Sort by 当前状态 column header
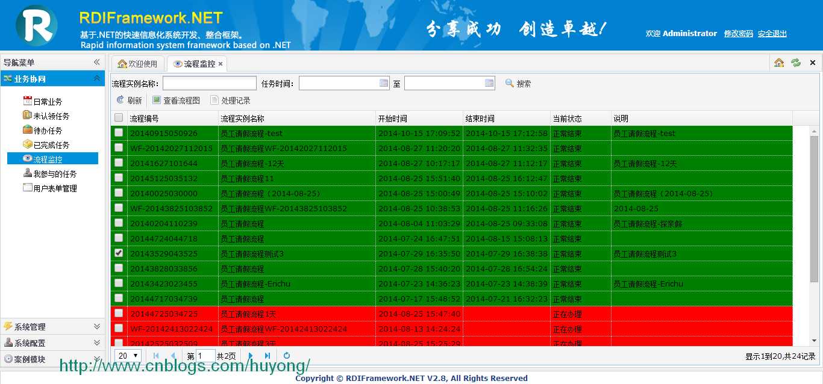Viewport: 823px width, 384px height. click(581, 119)
